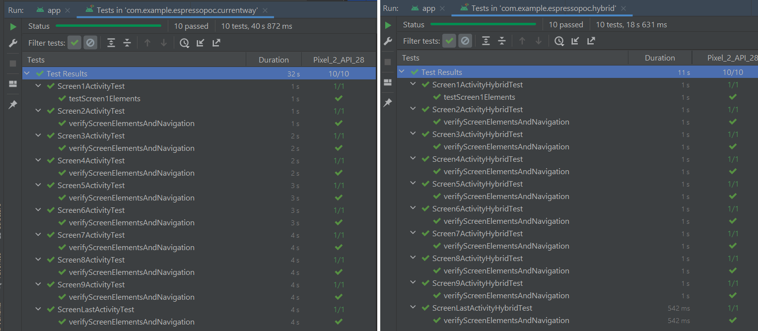The width and height of the screenshot is (758, 331).
Task: Click the Import Tests from File icon
Action: pyautogui.click(x=200, y=43)
